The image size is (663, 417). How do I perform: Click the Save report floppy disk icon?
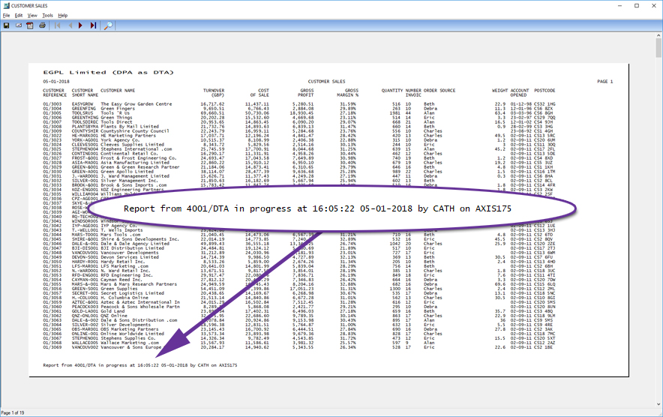[6, 25]
